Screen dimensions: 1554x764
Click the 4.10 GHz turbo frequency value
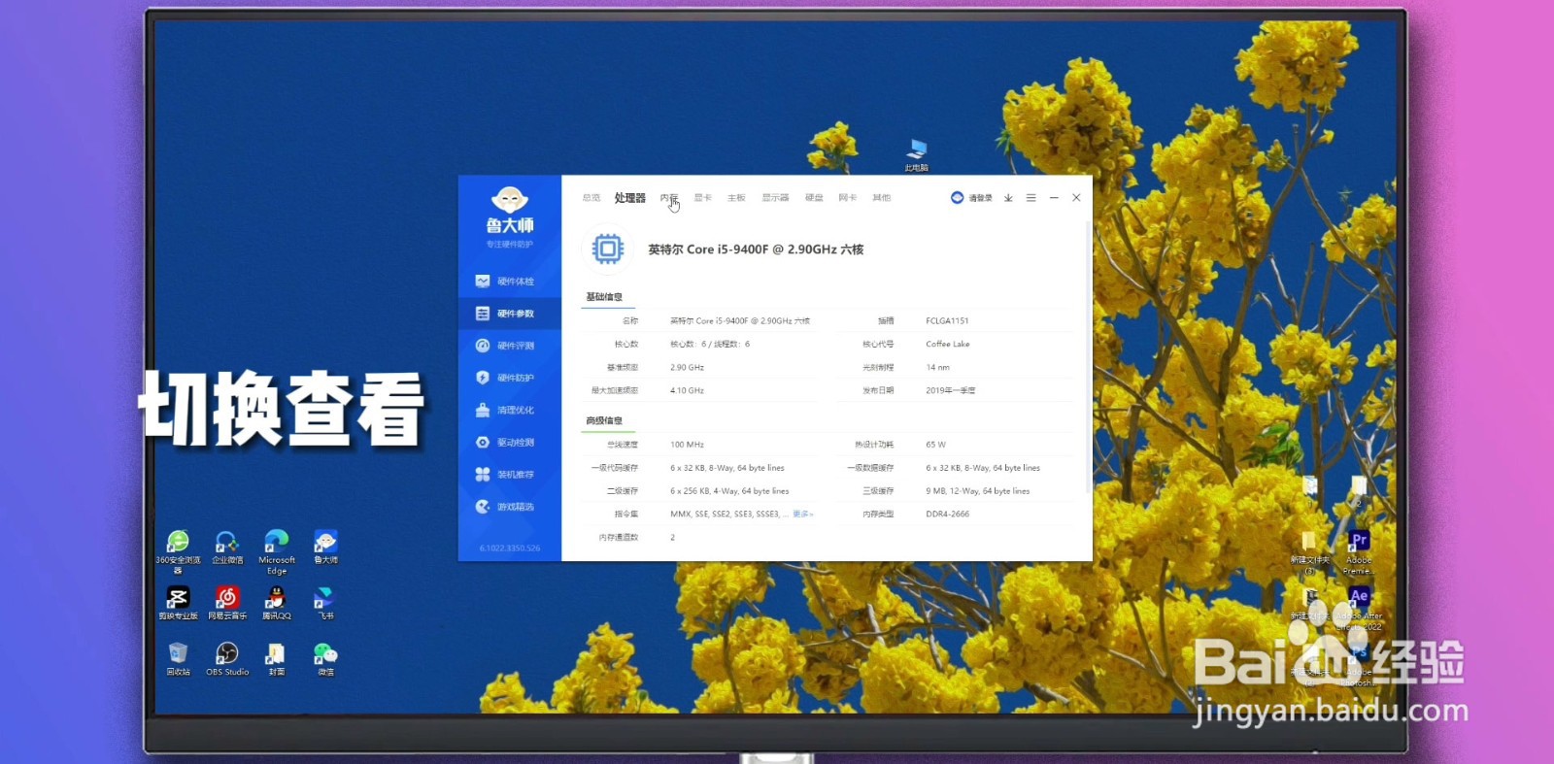pyautogui.click(x=687, y=391)
